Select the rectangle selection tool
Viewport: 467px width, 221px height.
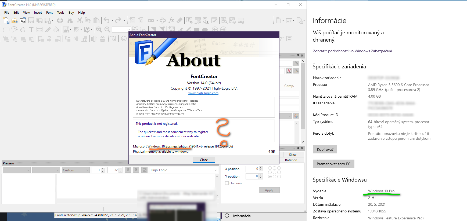coord(6,30)
